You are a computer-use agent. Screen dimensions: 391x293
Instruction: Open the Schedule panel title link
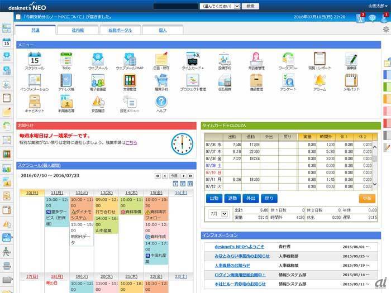point(39,165)
